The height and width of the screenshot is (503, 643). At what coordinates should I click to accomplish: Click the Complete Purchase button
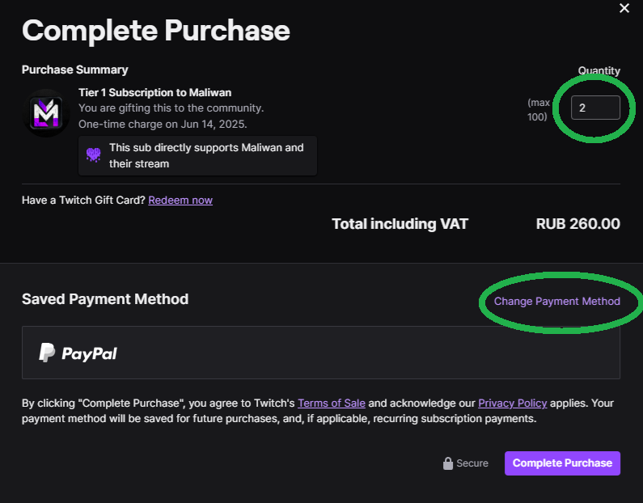coord(562,463)
